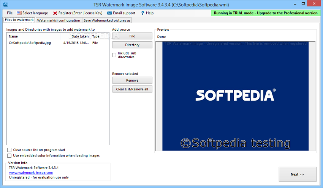323x188 pixels.
Task: Click the app icon in the title bar
Action: coord(5,4)
